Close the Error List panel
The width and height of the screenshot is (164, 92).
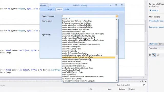pyautogui.click(x=145, y=81)
